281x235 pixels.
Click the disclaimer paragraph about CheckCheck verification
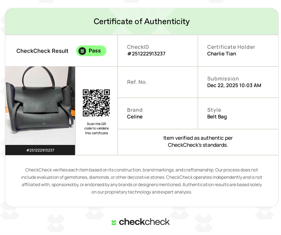click(142, 181)
